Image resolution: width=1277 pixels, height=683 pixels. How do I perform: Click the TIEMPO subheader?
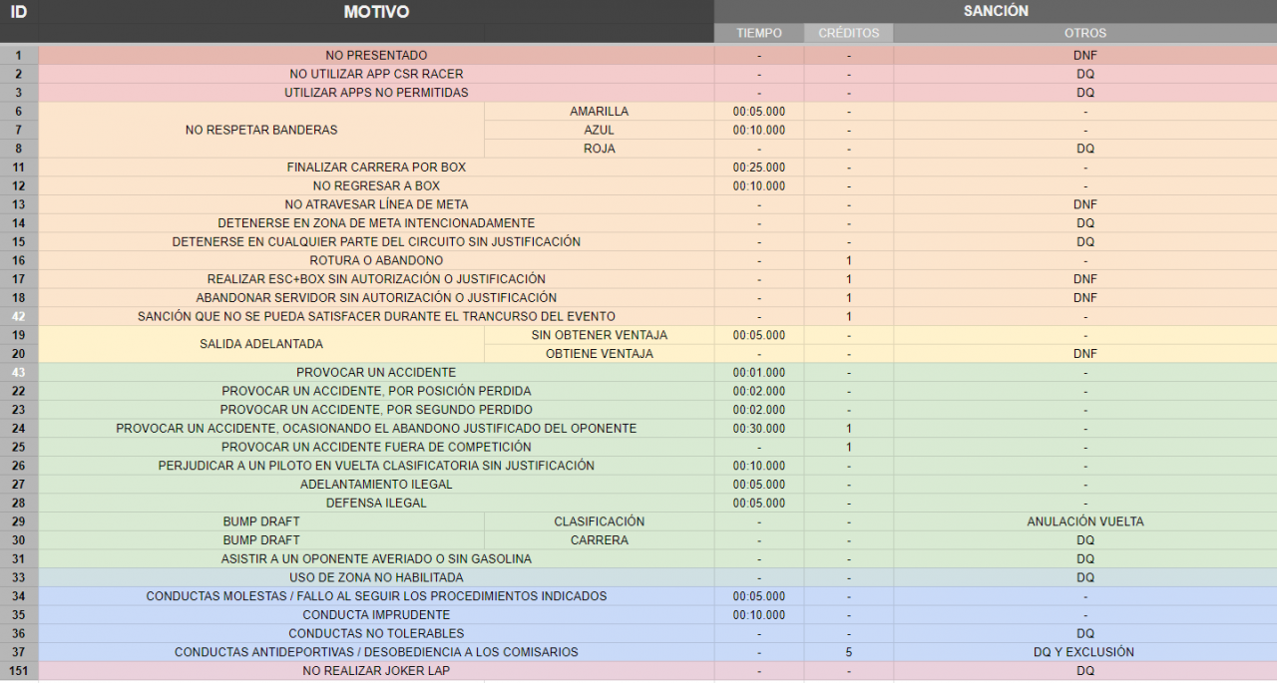[758, 33]
